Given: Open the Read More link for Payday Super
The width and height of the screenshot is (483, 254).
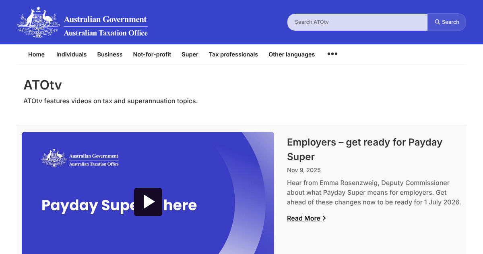Looking at the screenshot, I should pyautogui.click(x=303, y=218).
